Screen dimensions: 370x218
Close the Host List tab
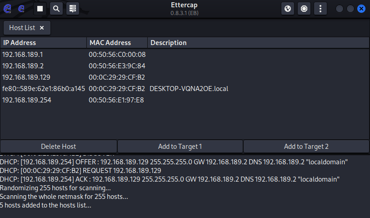[x=42, y=28]
